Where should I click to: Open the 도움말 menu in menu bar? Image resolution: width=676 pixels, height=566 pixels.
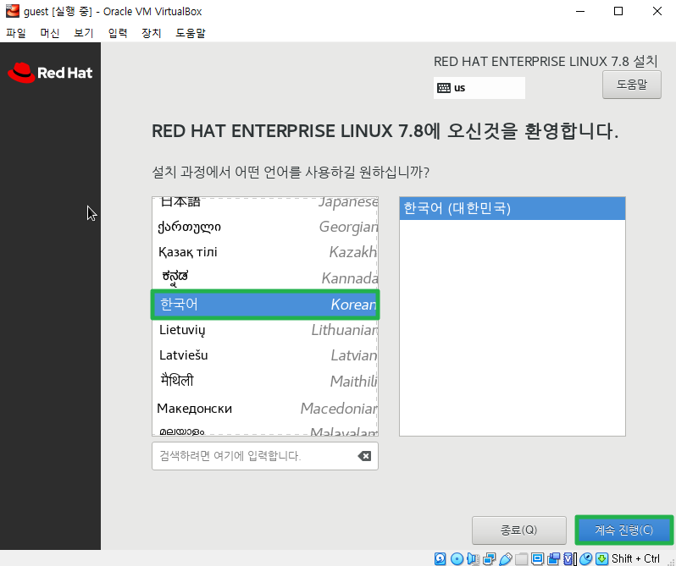pyautogui.click(x=191, y=33)
